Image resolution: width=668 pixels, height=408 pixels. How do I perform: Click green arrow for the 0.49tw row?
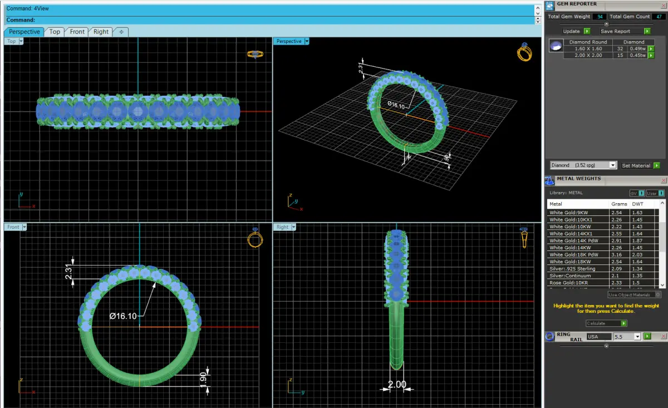pos(651,48)
